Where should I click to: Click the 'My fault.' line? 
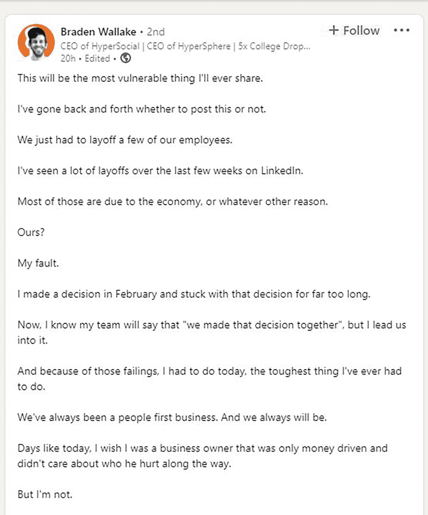click(38, 263)
